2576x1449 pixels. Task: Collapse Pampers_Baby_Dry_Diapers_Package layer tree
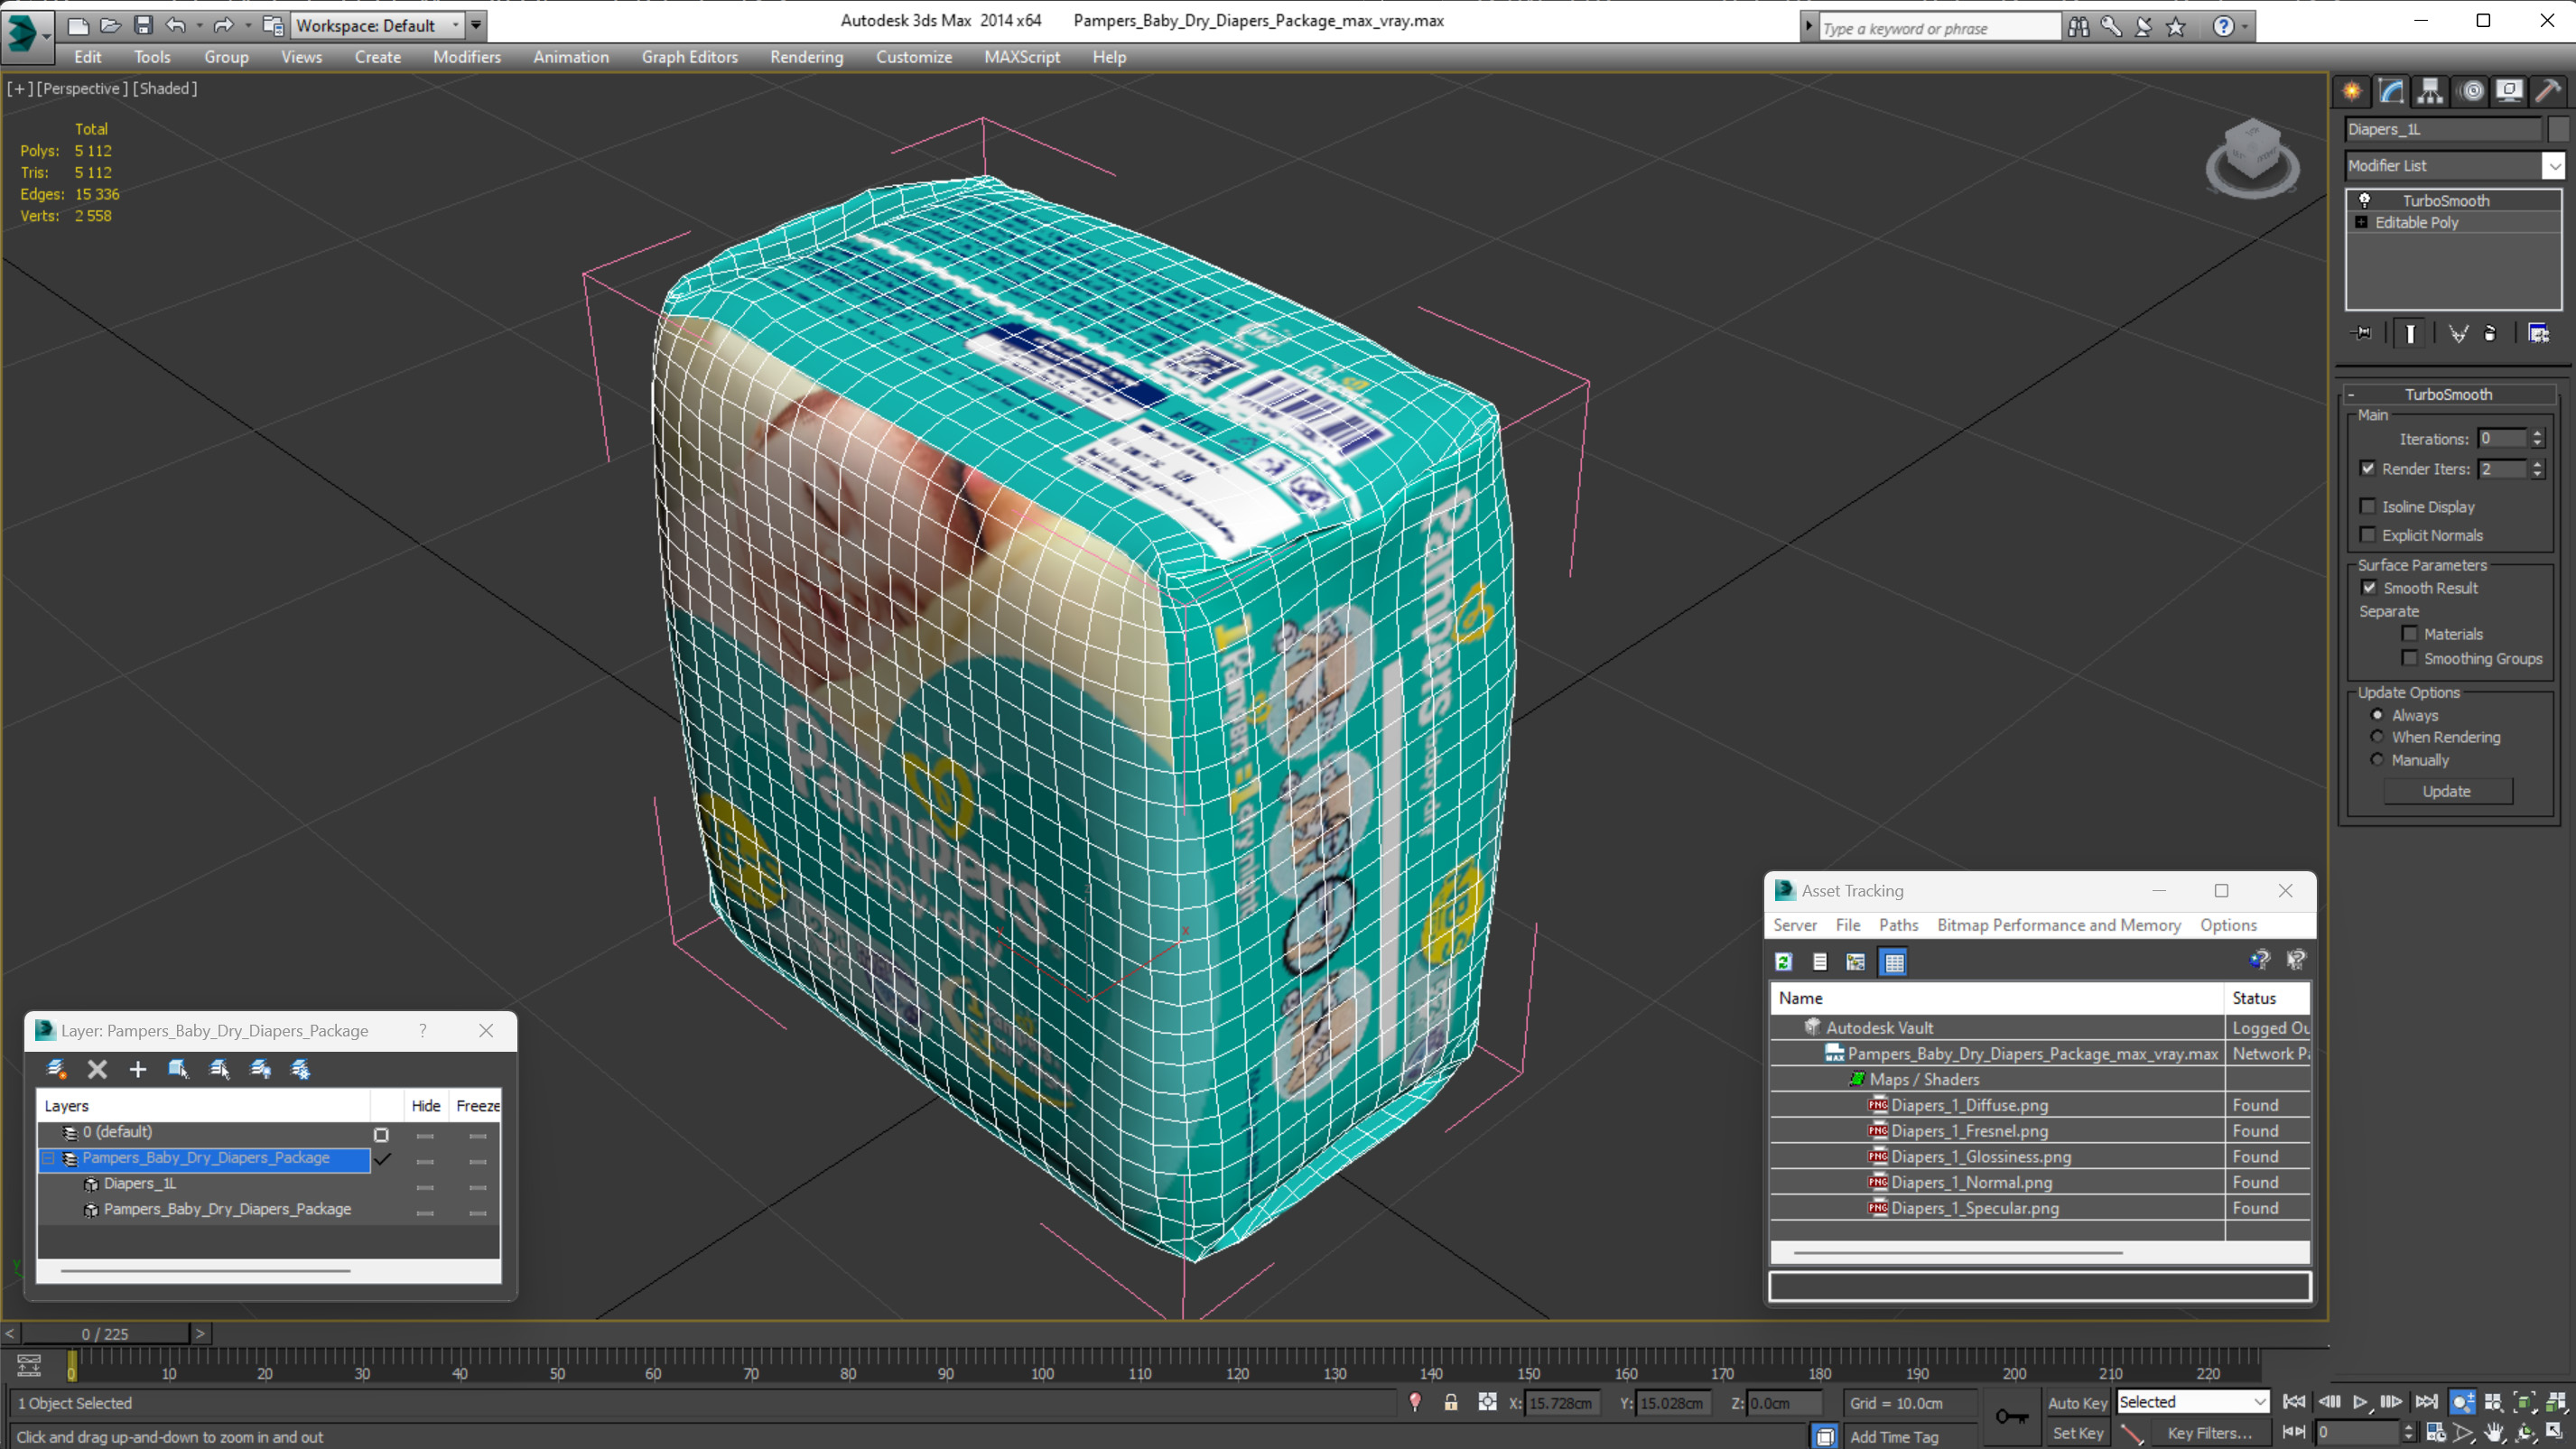pyautogui.click(x=48, y=1158)
